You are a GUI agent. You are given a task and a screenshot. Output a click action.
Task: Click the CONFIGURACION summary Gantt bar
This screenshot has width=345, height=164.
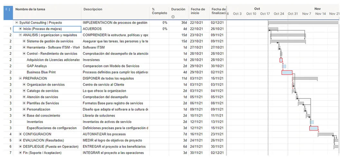pyautogui.click(x=326, y=134)
